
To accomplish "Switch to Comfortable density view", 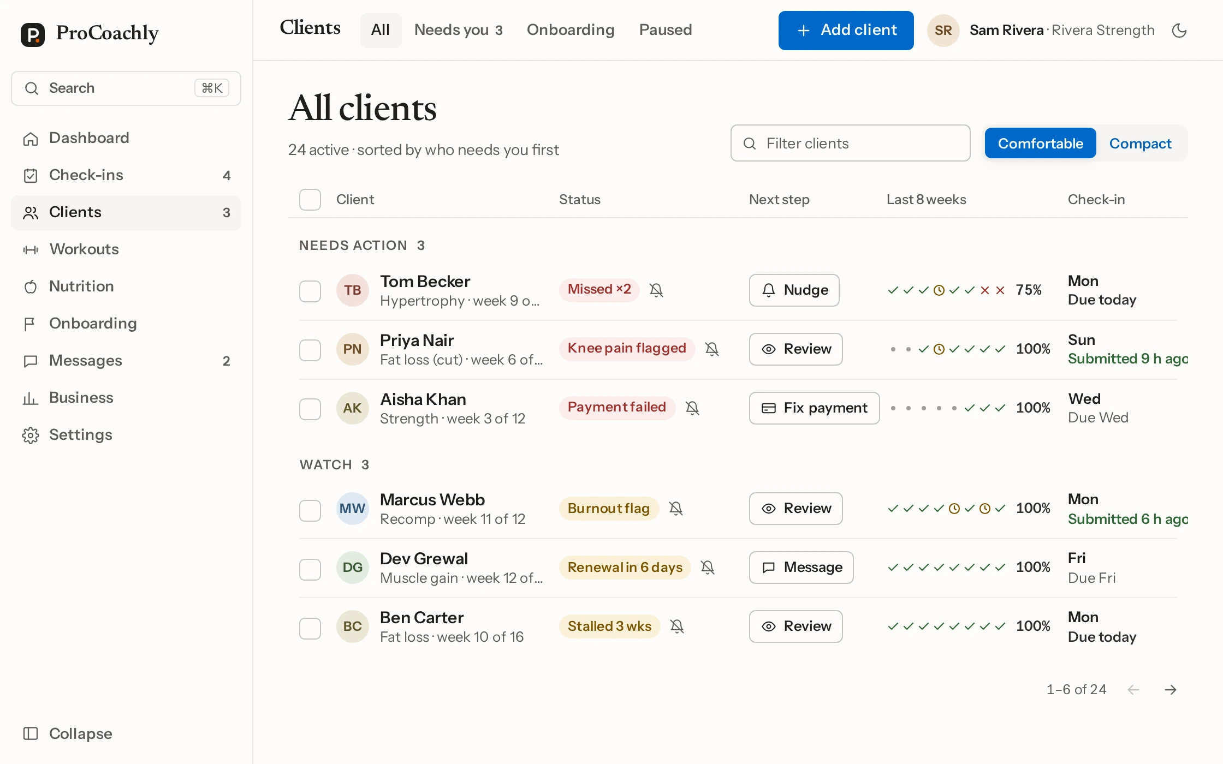I will point(1040,144).
